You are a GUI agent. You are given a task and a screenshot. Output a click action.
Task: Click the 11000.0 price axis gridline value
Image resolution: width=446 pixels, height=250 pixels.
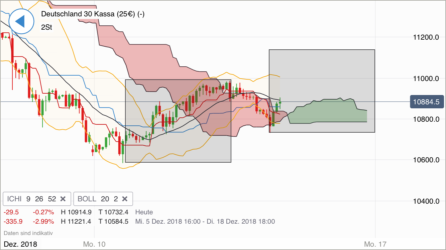point(426,79)
